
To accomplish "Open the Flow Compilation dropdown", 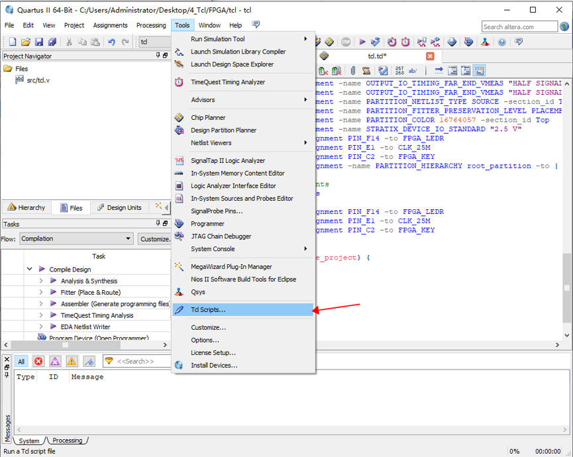I will (x=76, y=238).
